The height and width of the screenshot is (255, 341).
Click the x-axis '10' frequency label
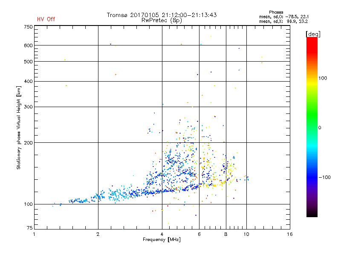[246, 234]
